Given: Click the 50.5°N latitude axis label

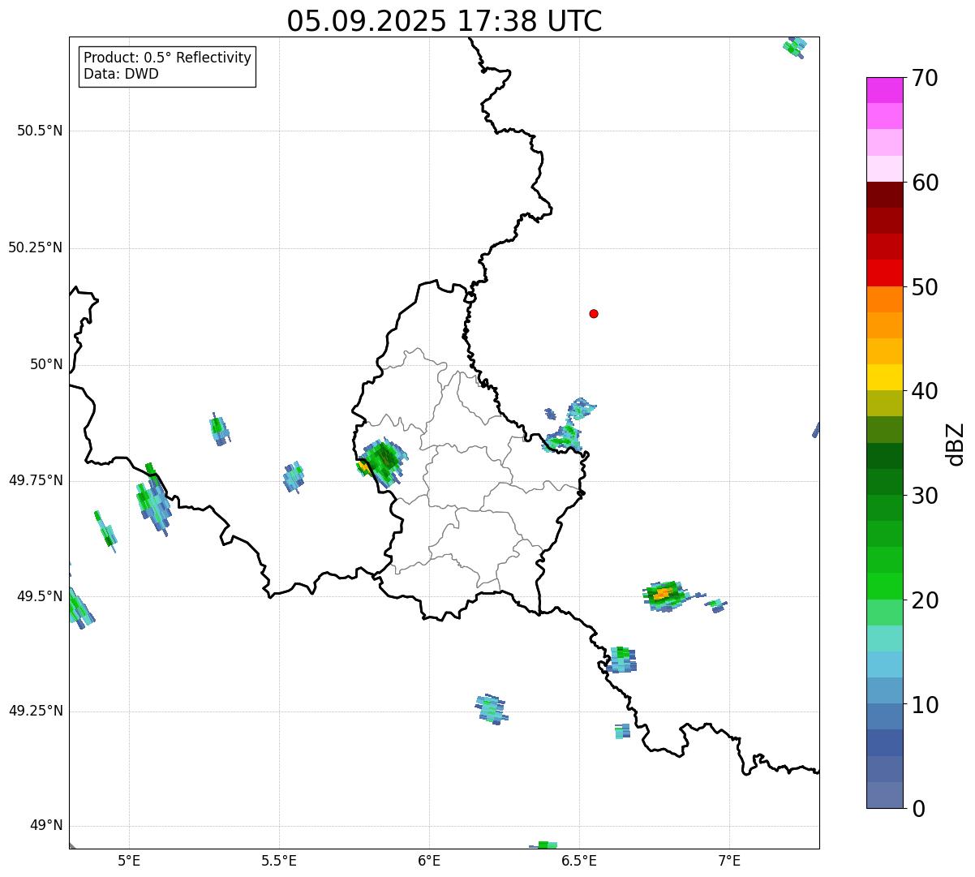Looking at the screenshot, I should 40,131.
